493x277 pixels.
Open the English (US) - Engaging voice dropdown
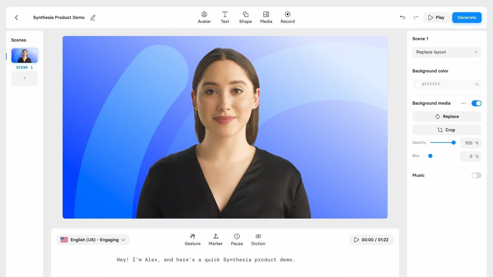[93, 240]
